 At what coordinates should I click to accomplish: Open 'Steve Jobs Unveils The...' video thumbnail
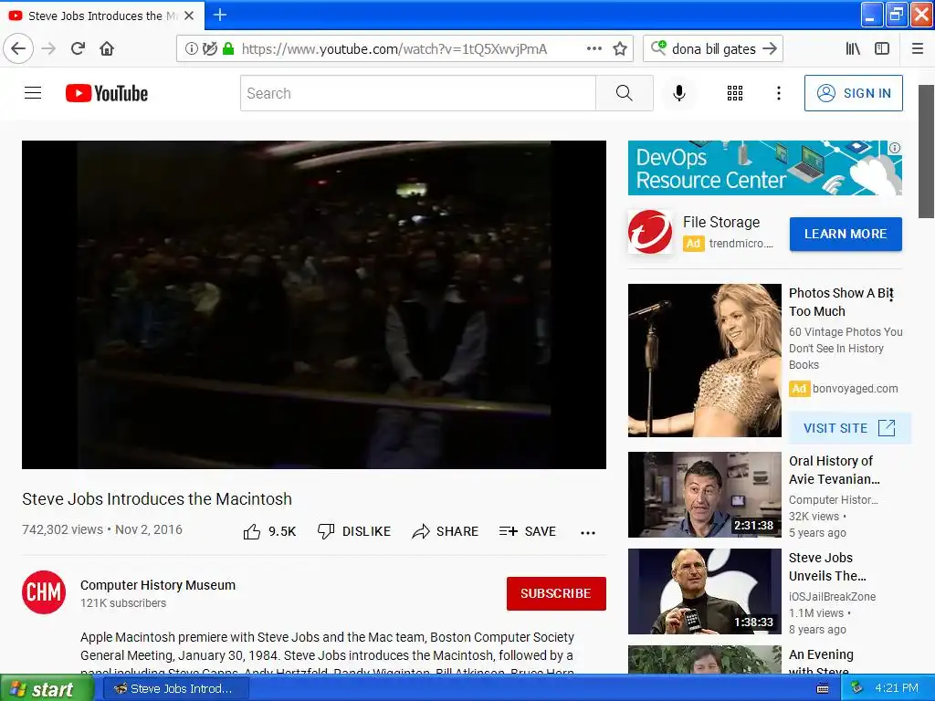pos(704,591)
